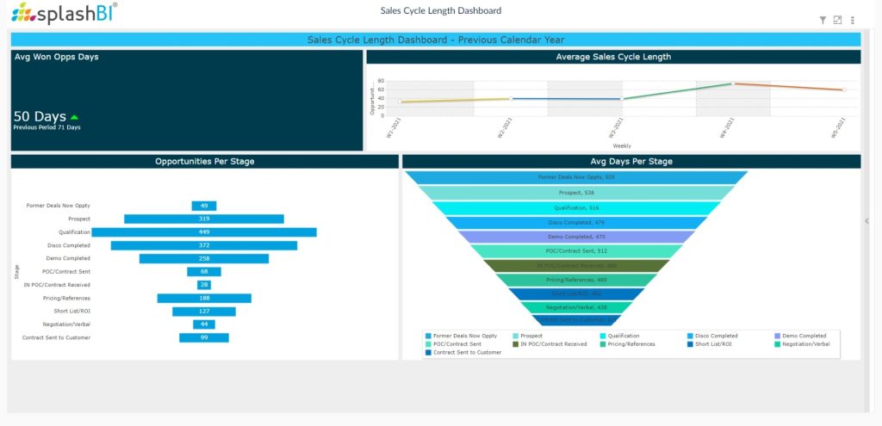
Task: Click the green up-arrow trend indicator
Action: 74,117
